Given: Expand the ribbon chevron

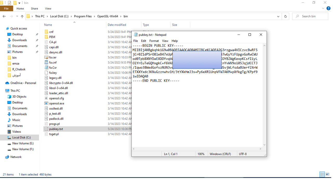Looking at the screenshot, I should click(324, 9).
